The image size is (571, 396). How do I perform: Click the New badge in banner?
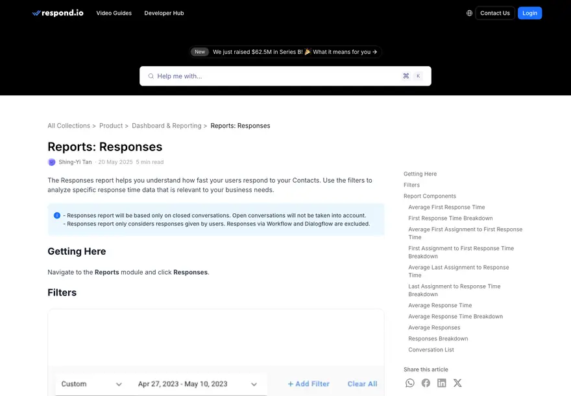200,52
